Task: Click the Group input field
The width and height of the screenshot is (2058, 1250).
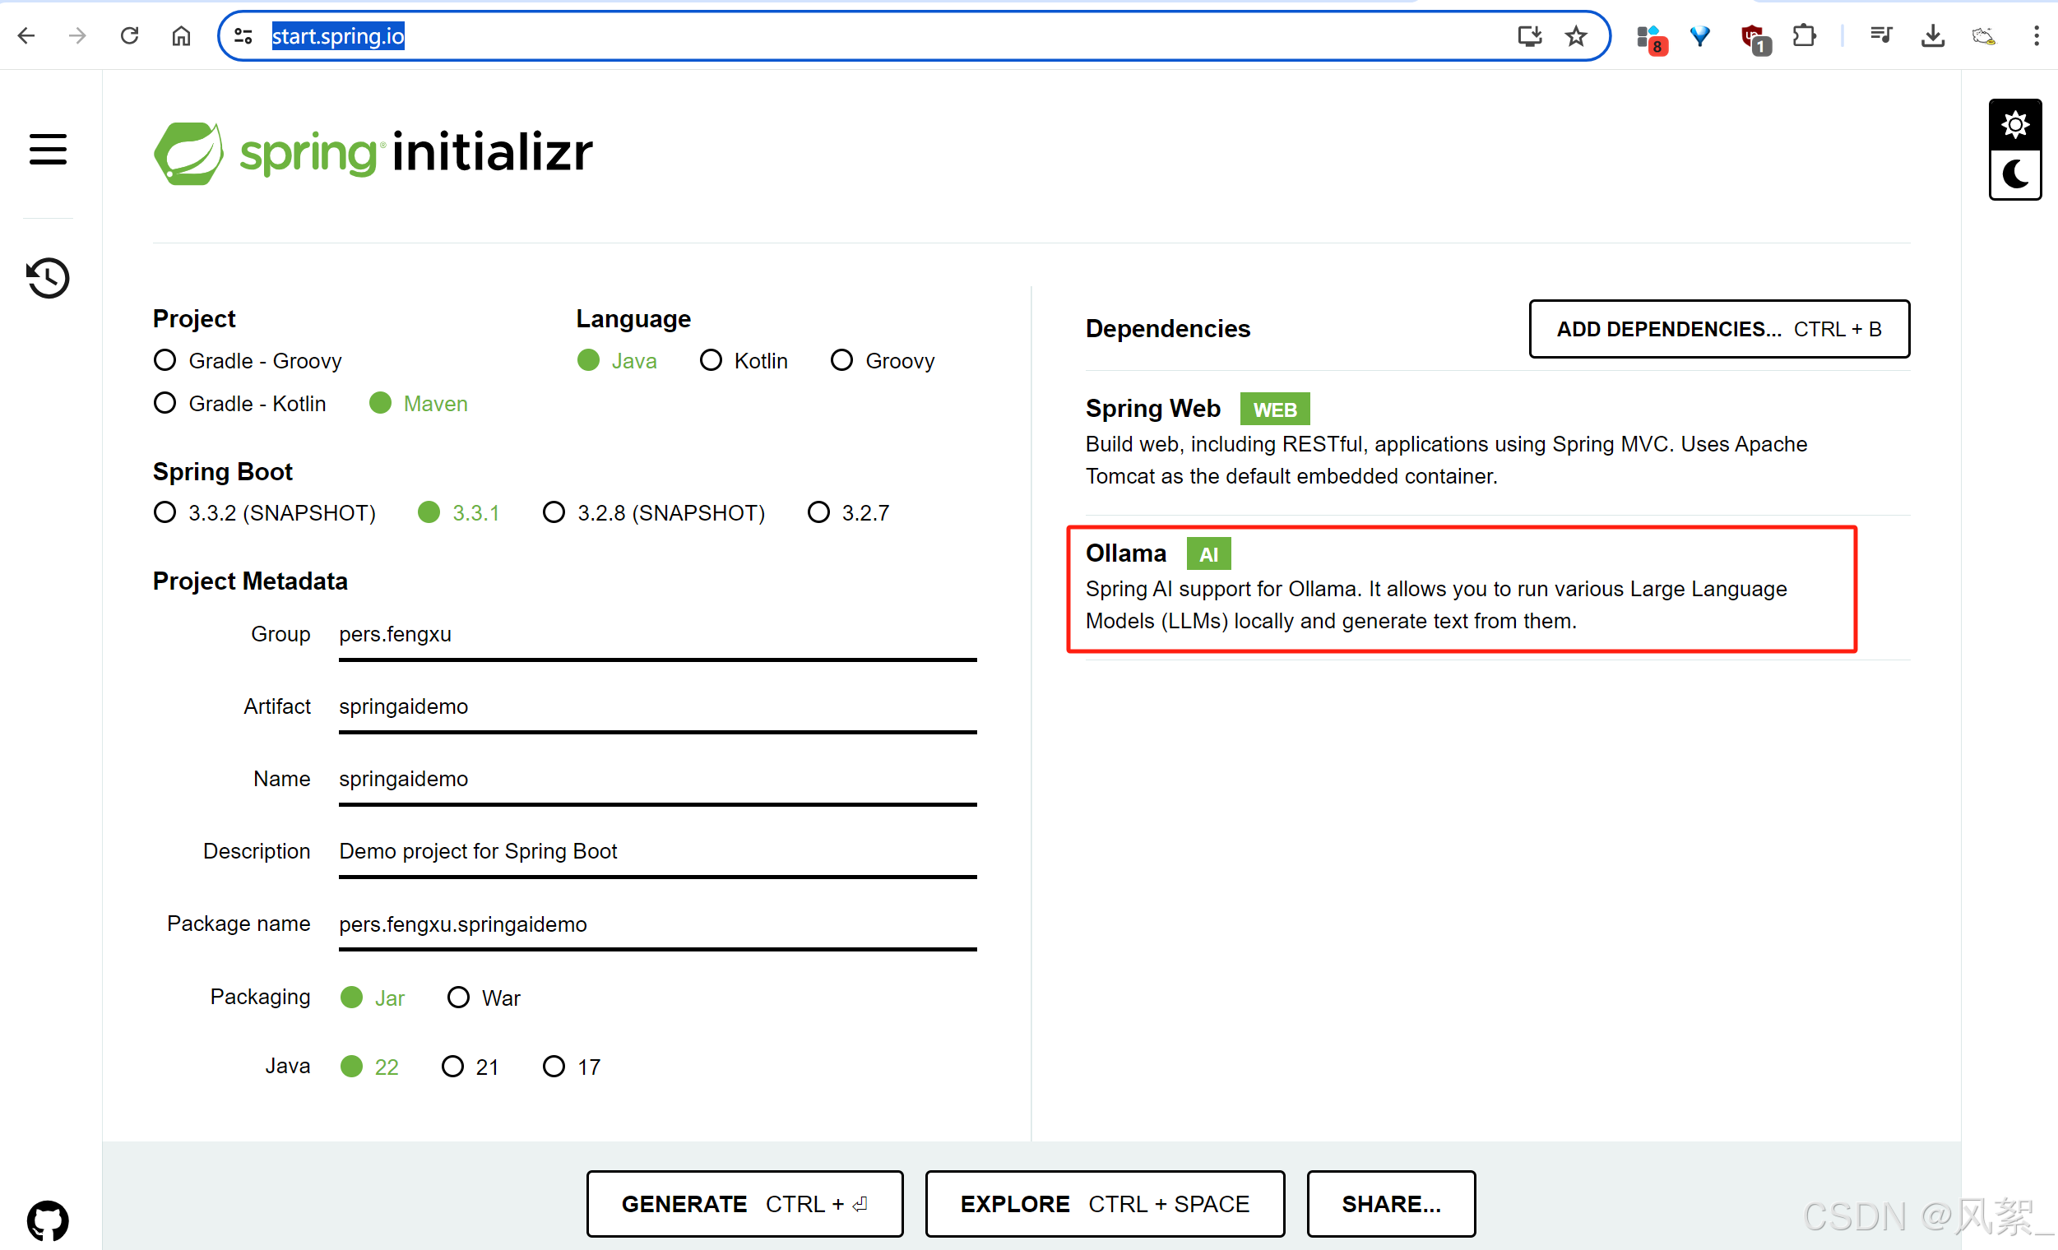Action: coord(658,636)
